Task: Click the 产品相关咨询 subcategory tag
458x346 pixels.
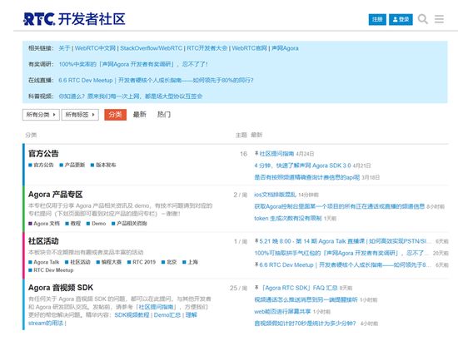Action: 129,224
